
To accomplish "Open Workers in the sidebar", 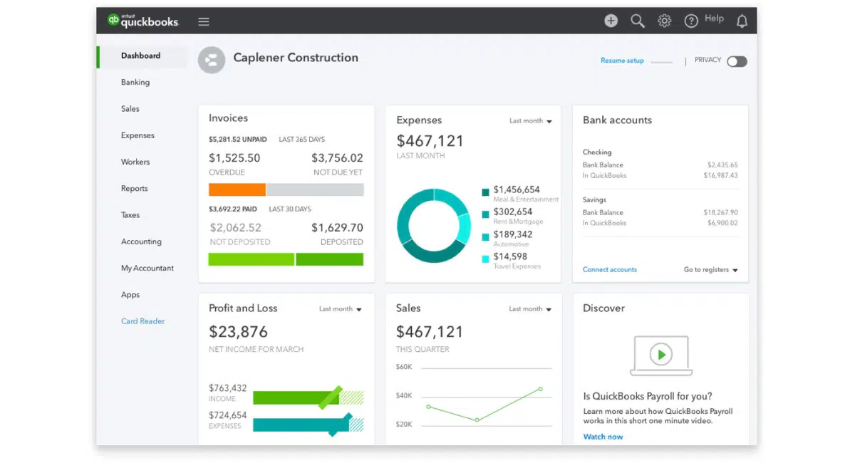I will (135, 162).
